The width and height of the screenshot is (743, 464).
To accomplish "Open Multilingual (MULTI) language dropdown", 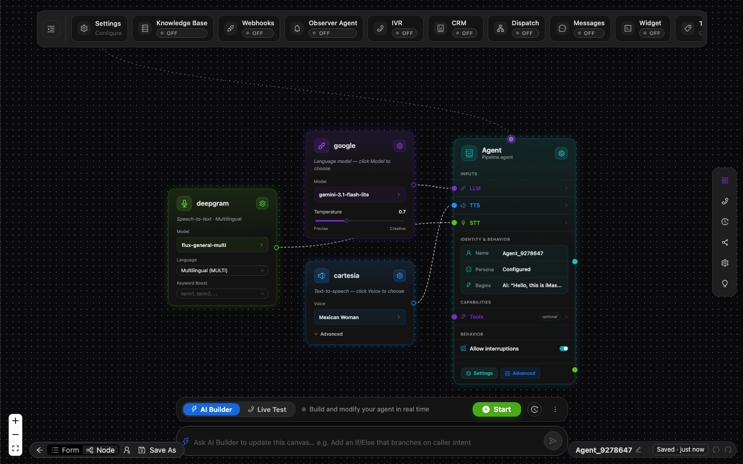I will tap(222, 270).
